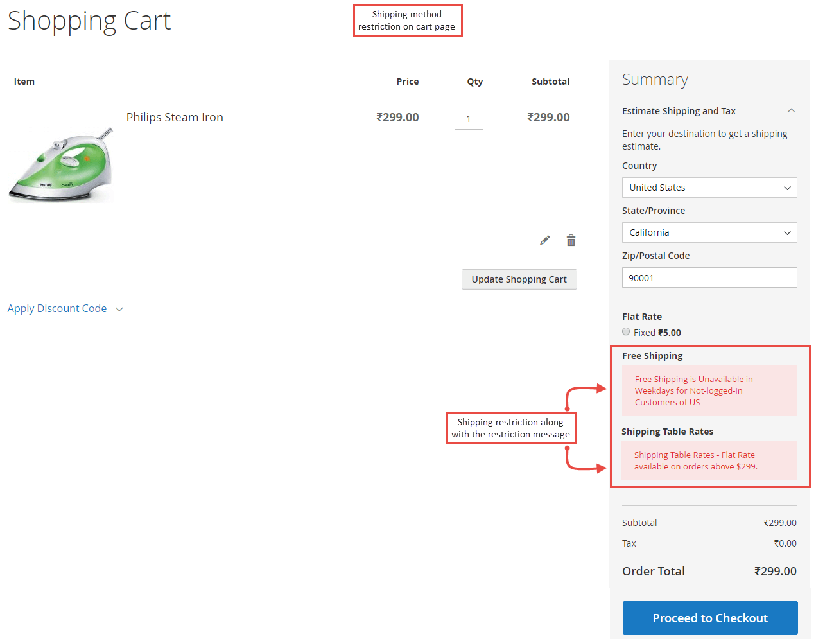Click the Shopping Cart page title
This screenshot has height=639, width=816.
click(89, 21)
